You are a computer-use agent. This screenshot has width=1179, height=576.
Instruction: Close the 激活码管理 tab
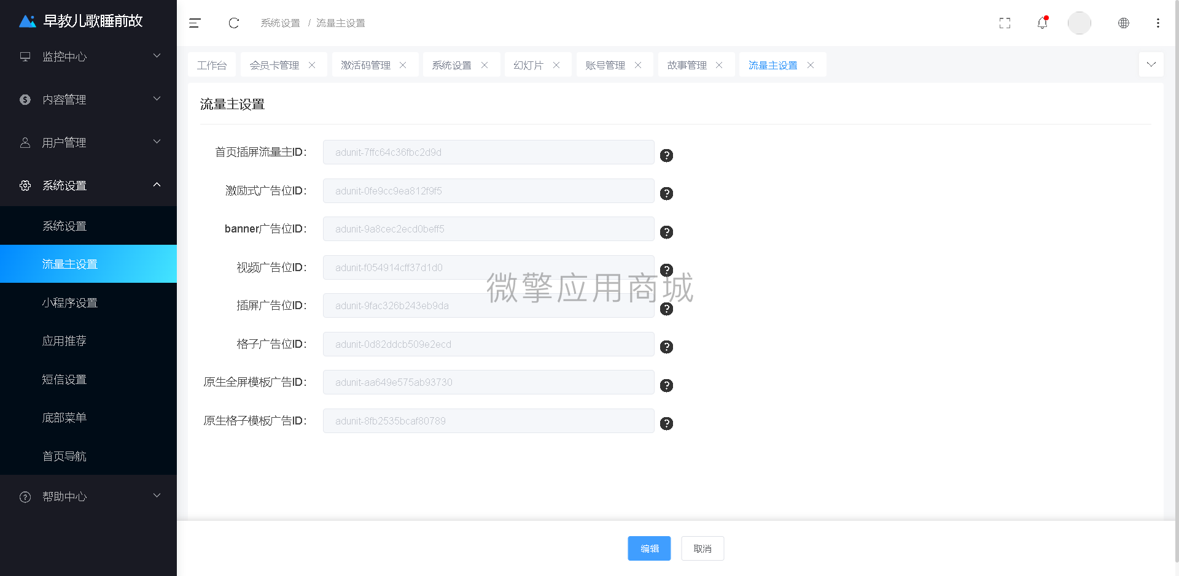pyautogui.click(x=403, y=65)
